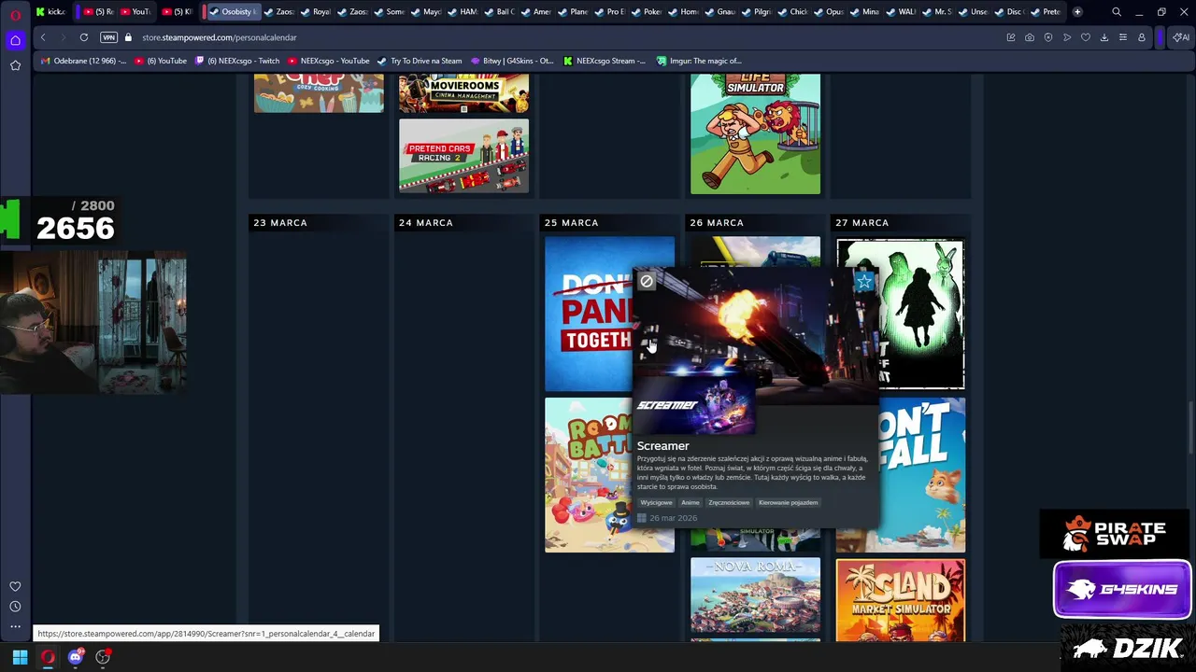Open the Life Simulator game thumbnail

coord(755,134)
